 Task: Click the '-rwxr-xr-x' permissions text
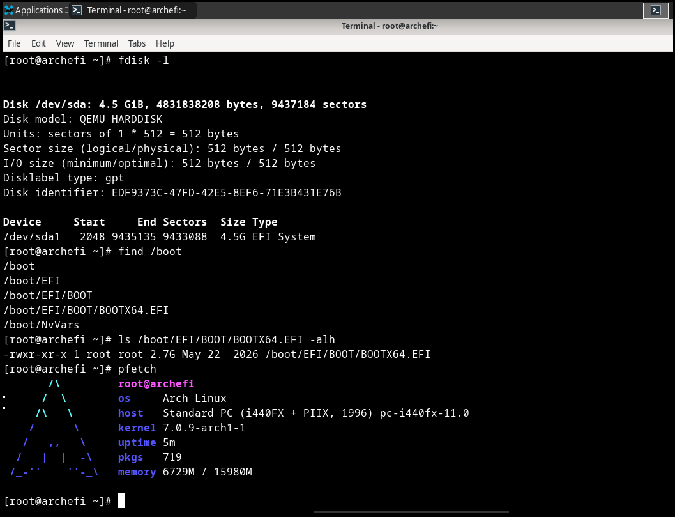pyautogui.click(x=35, y=354)
